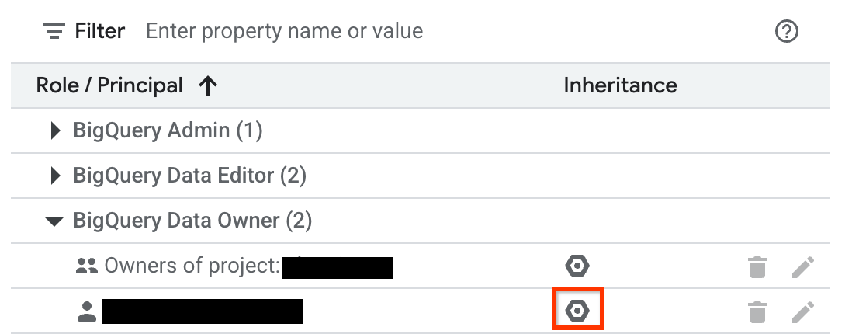Select the BigQuery Admin (1) row label
Viewport: 852px width, 334px height.
(x=168, y=130)
